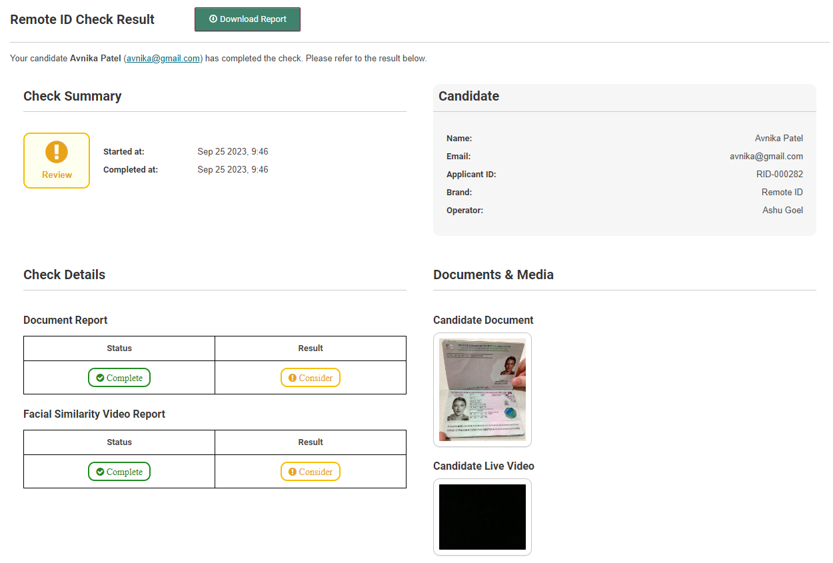
Task: Click exclamation icon in Document Report result
Action: tap(292, 378)
